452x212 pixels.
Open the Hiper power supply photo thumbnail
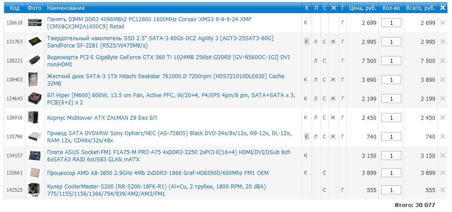click(x=34, y=99)
